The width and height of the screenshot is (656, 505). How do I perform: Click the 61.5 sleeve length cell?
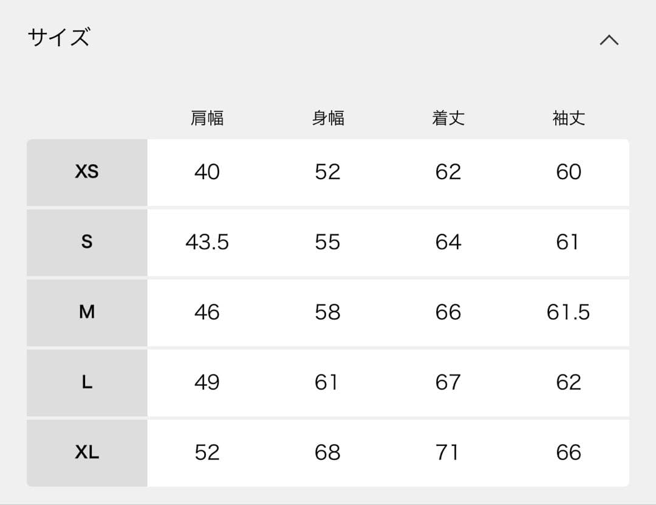569,312
